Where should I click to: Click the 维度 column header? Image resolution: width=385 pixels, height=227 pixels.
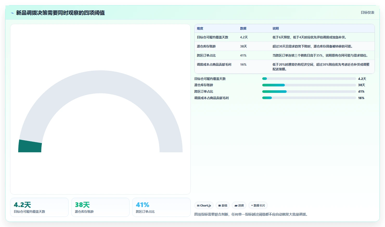(200, 29)
